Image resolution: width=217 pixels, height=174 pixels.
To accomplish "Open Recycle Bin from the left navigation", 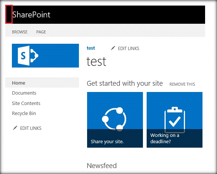I will (24, 114).
